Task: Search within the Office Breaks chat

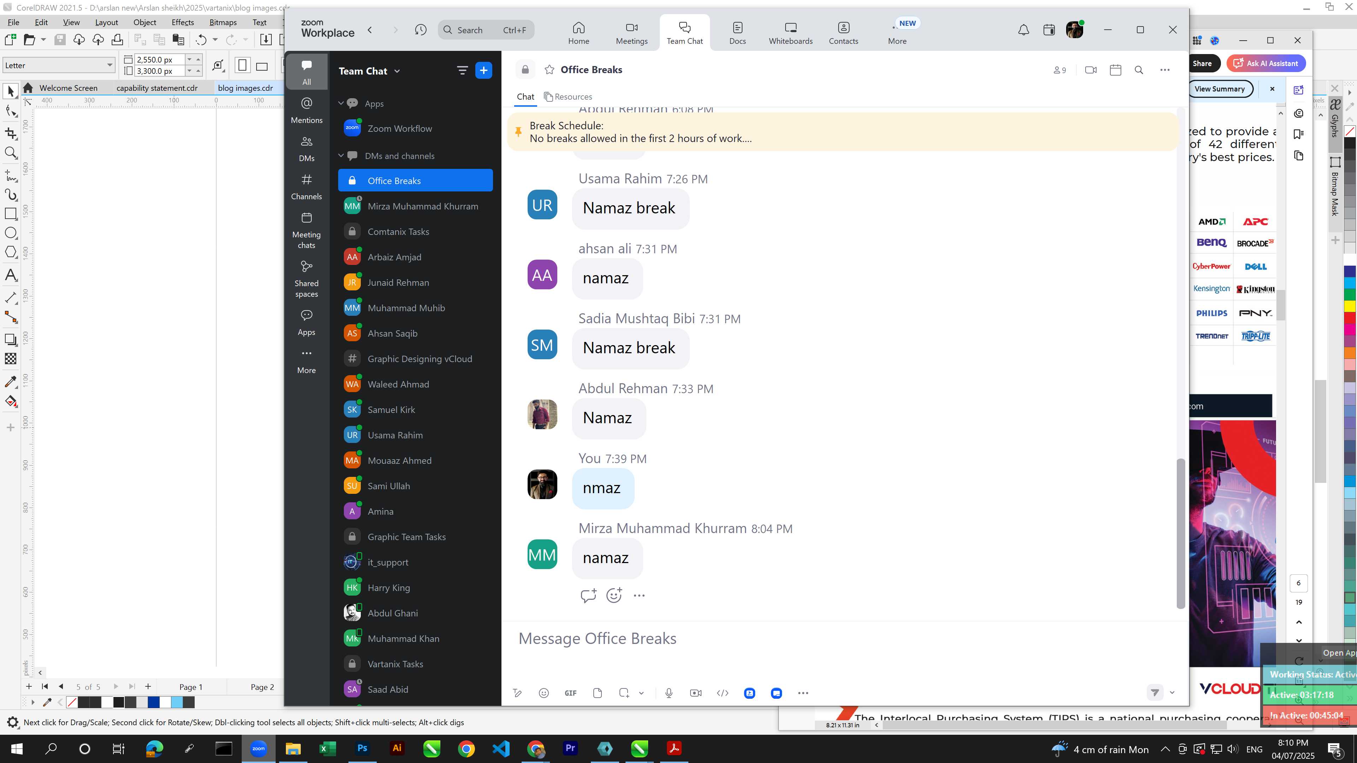Action: point(1139,70)
